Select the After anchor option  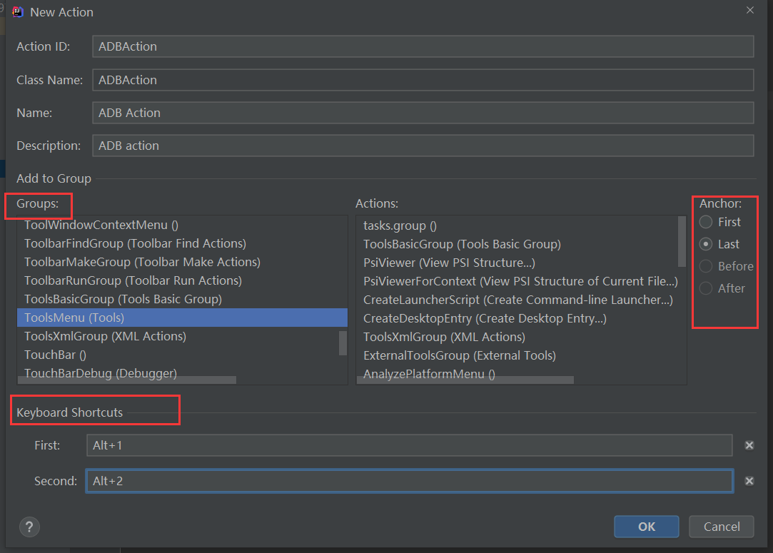[x=707, y=288]
